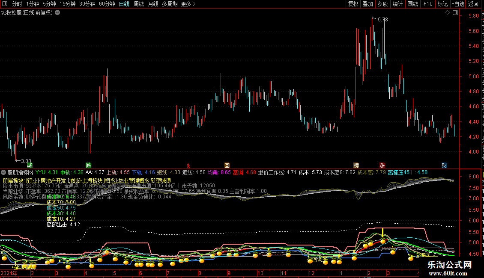This screenshot has height=278, width=484.
Task: Select the 15分钟 period
Action: 68,4
